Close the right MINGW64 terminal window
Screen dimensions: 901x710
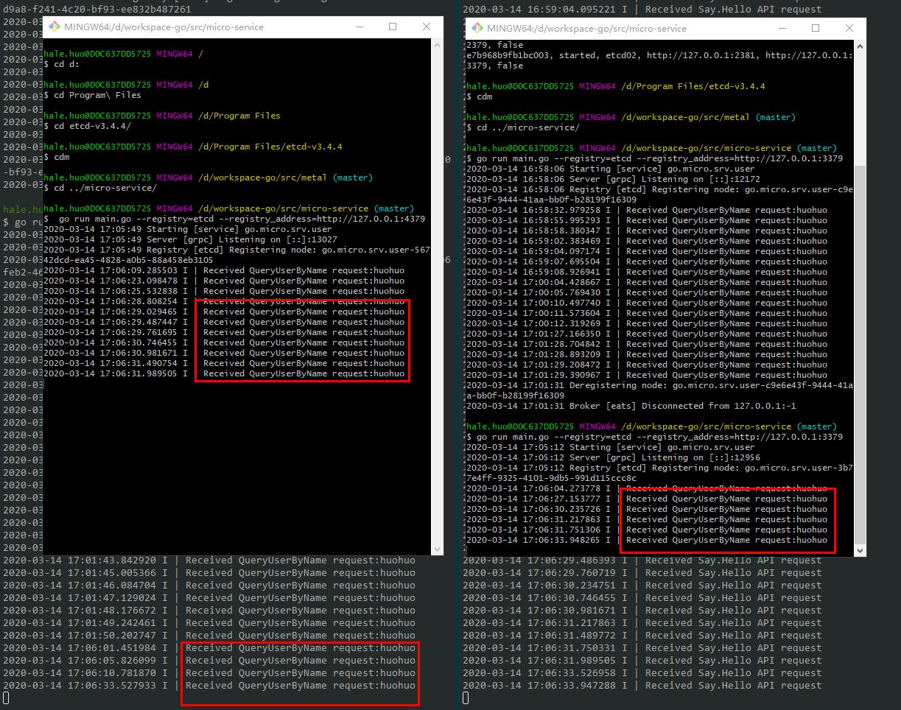(849, 28)
